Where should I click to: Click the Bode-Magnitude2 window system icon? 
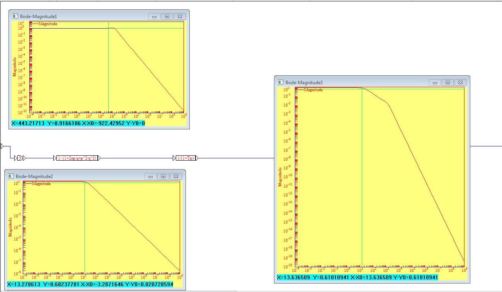pyautogui.click(x=11, y=176)
